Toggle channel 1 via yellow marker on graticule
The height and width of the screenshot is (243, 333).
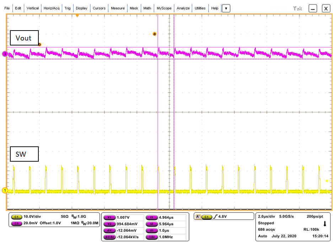5,190
